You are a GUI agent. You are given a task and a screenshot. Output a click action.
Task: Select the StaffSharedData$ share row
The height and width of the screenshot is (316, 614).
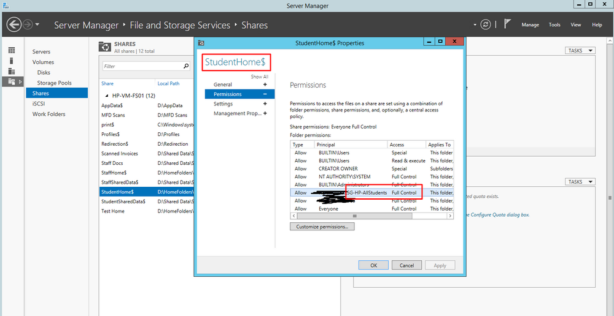(147, 182)
